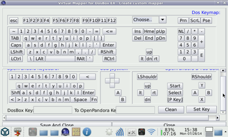Launch the yellow DOS BOX icon
This screenshot has height=137, width=228.
pyautogui.click(x=76, y=132)
